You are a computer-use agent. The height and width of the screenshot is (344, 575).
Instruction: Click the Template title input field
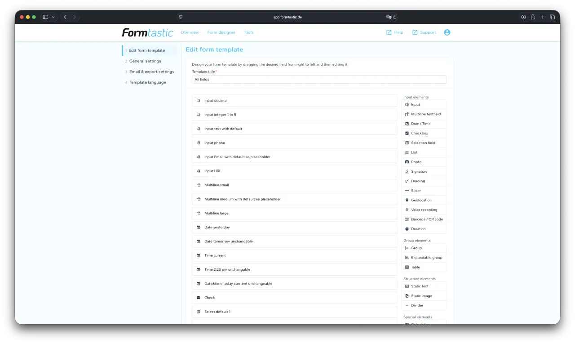319,80
